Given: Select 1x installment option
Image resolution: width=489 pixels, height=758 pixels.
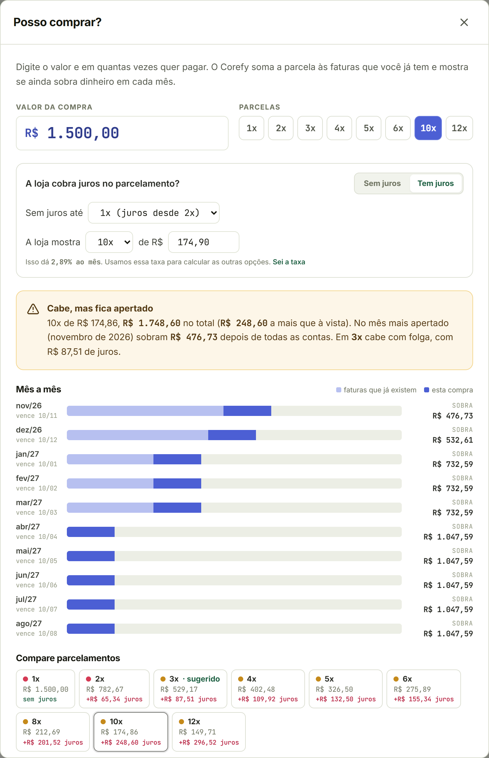Looking at the screenshot, I should (x=252, y=128).
